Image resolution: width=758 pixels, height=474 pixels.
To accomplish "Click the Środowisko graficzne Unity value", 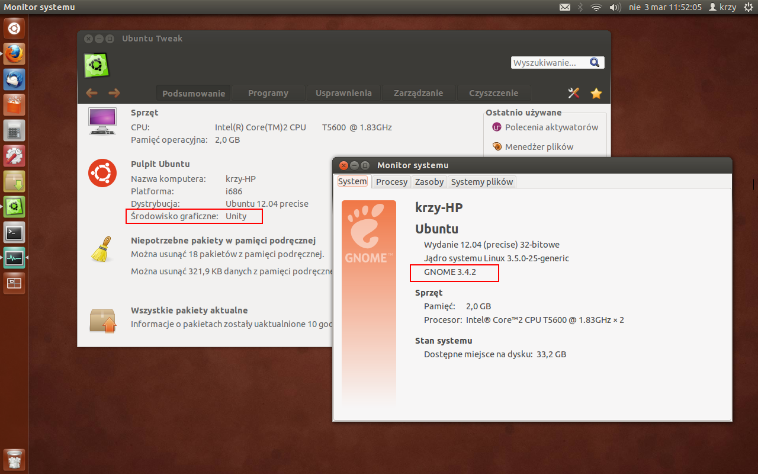I will click(236, 216).
